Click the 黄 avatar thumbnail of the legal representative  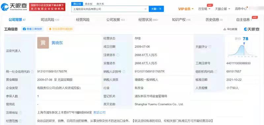click(x=43, y=43)
